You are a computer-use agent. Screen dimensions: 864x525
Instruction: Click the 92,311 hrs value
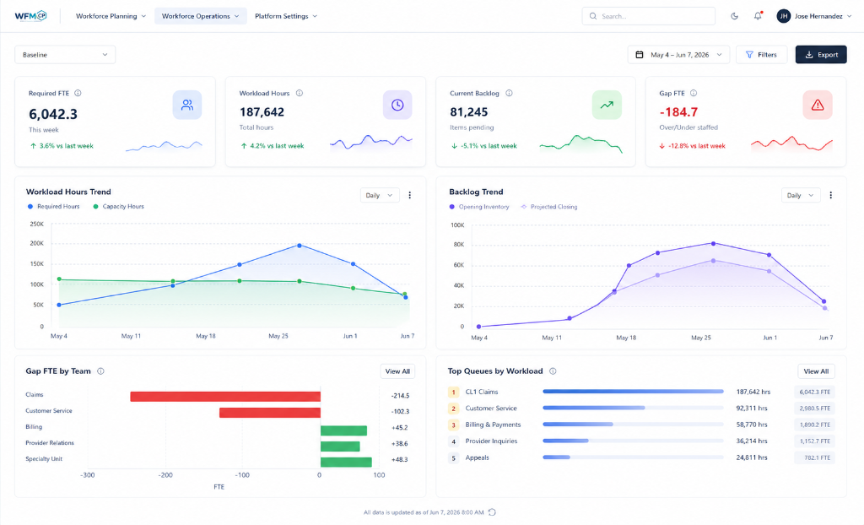[x=752, y=409]
